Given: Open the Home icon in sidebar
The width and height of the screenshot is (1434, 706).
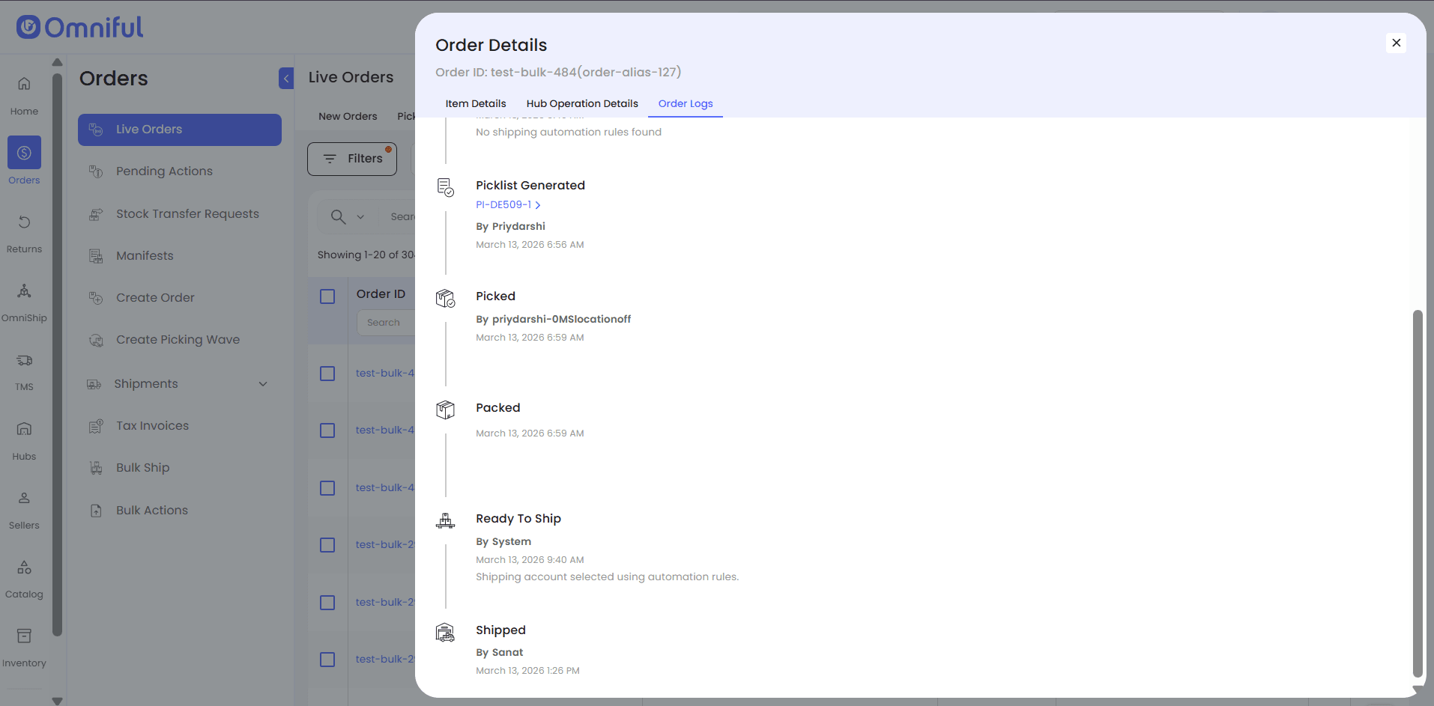Looking at the screenshot, I should [x=24, y=84].
